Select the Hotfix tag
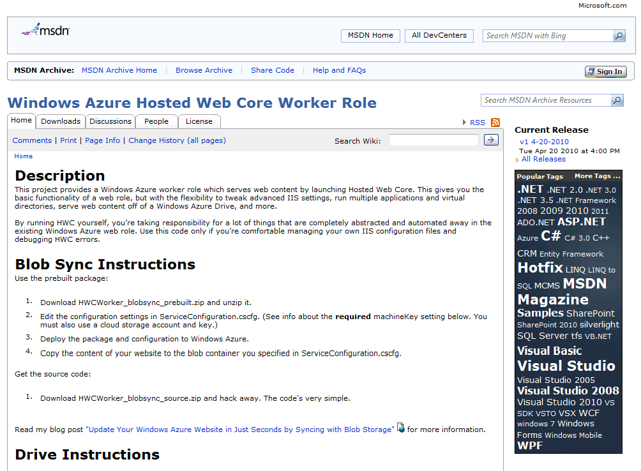641x471 pixels. (540, 267)
